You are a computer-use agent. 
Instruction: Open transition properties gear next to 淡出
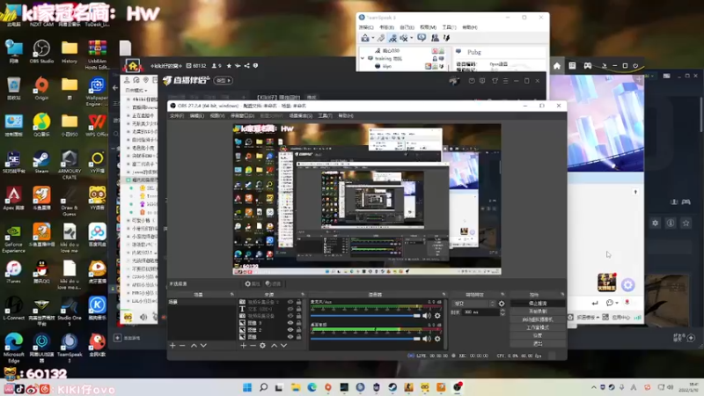502,304
